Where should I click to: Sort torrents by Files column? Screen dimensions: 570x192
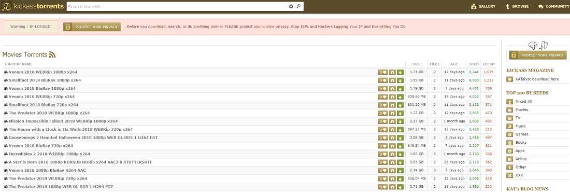434,64
